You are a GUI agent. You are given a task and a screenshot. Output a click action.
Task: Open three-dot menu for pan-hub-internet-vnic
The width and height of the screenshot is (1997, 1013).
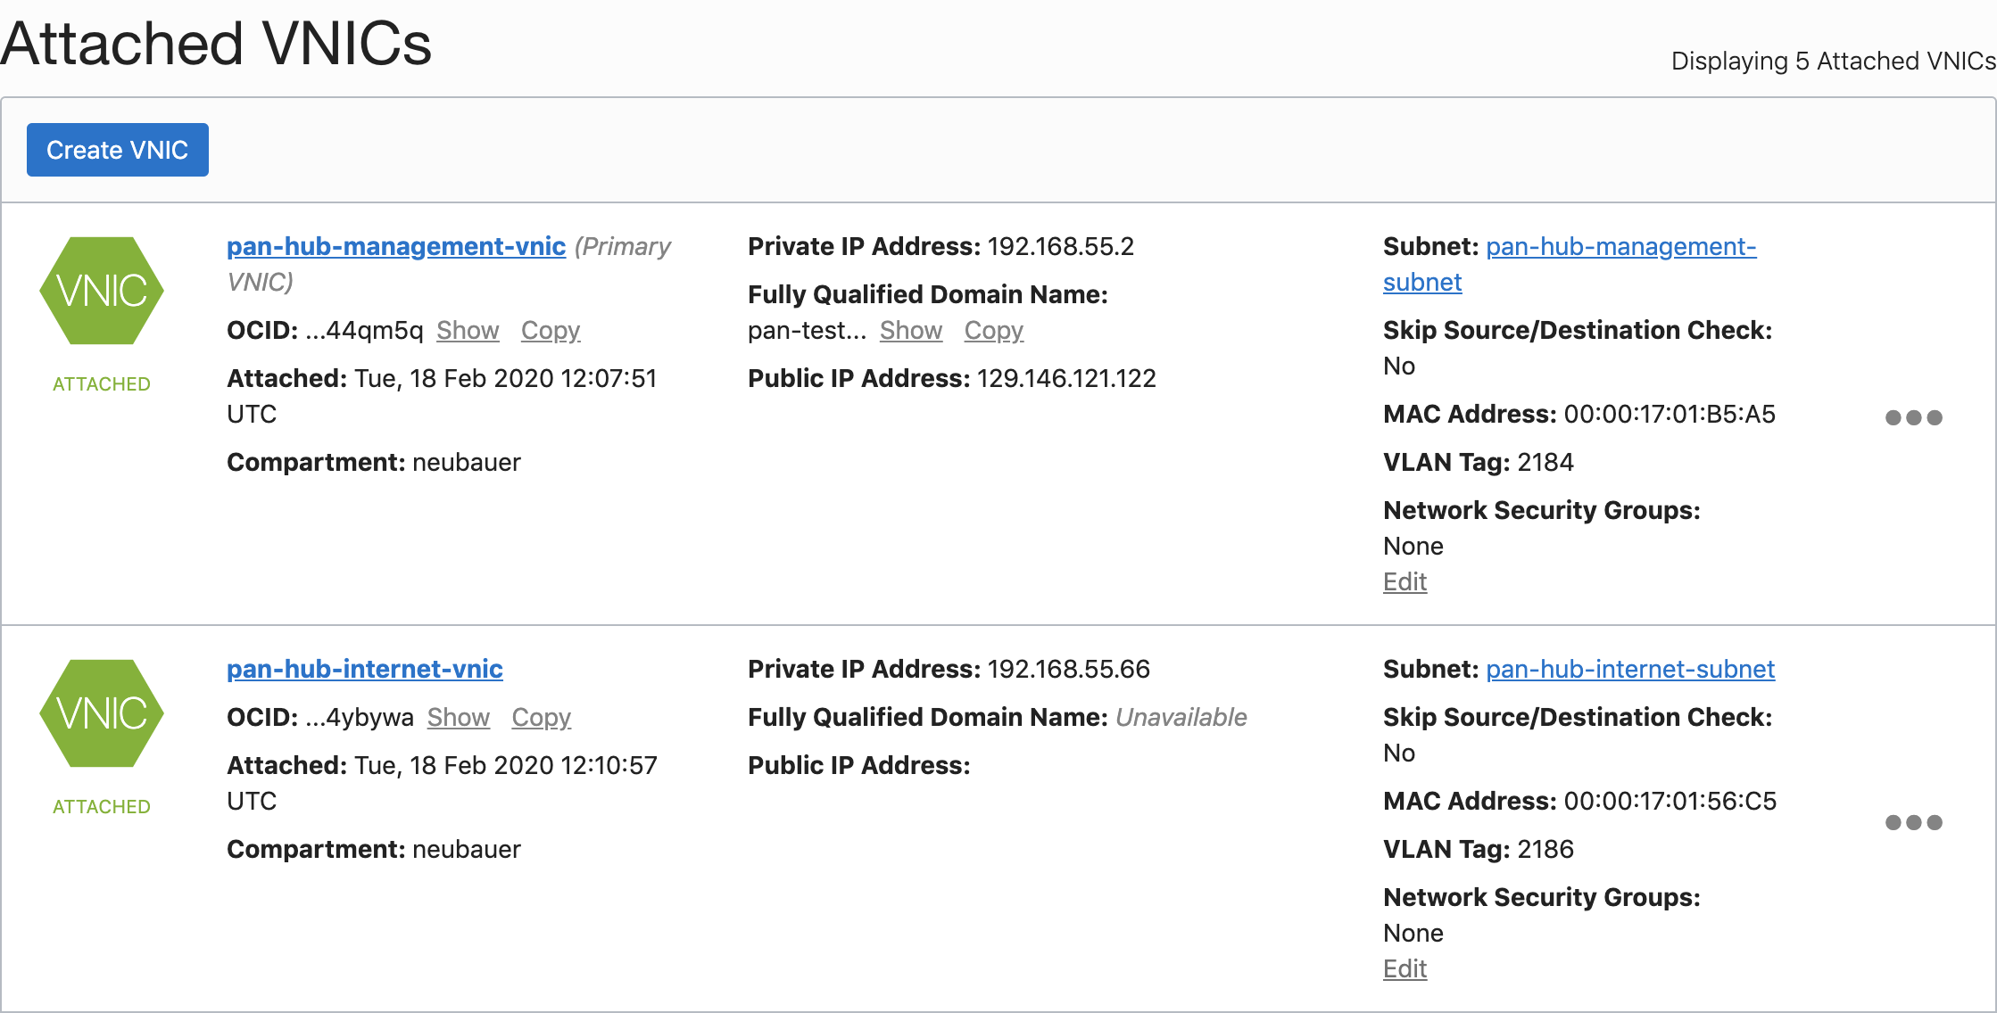(1913, 822)
